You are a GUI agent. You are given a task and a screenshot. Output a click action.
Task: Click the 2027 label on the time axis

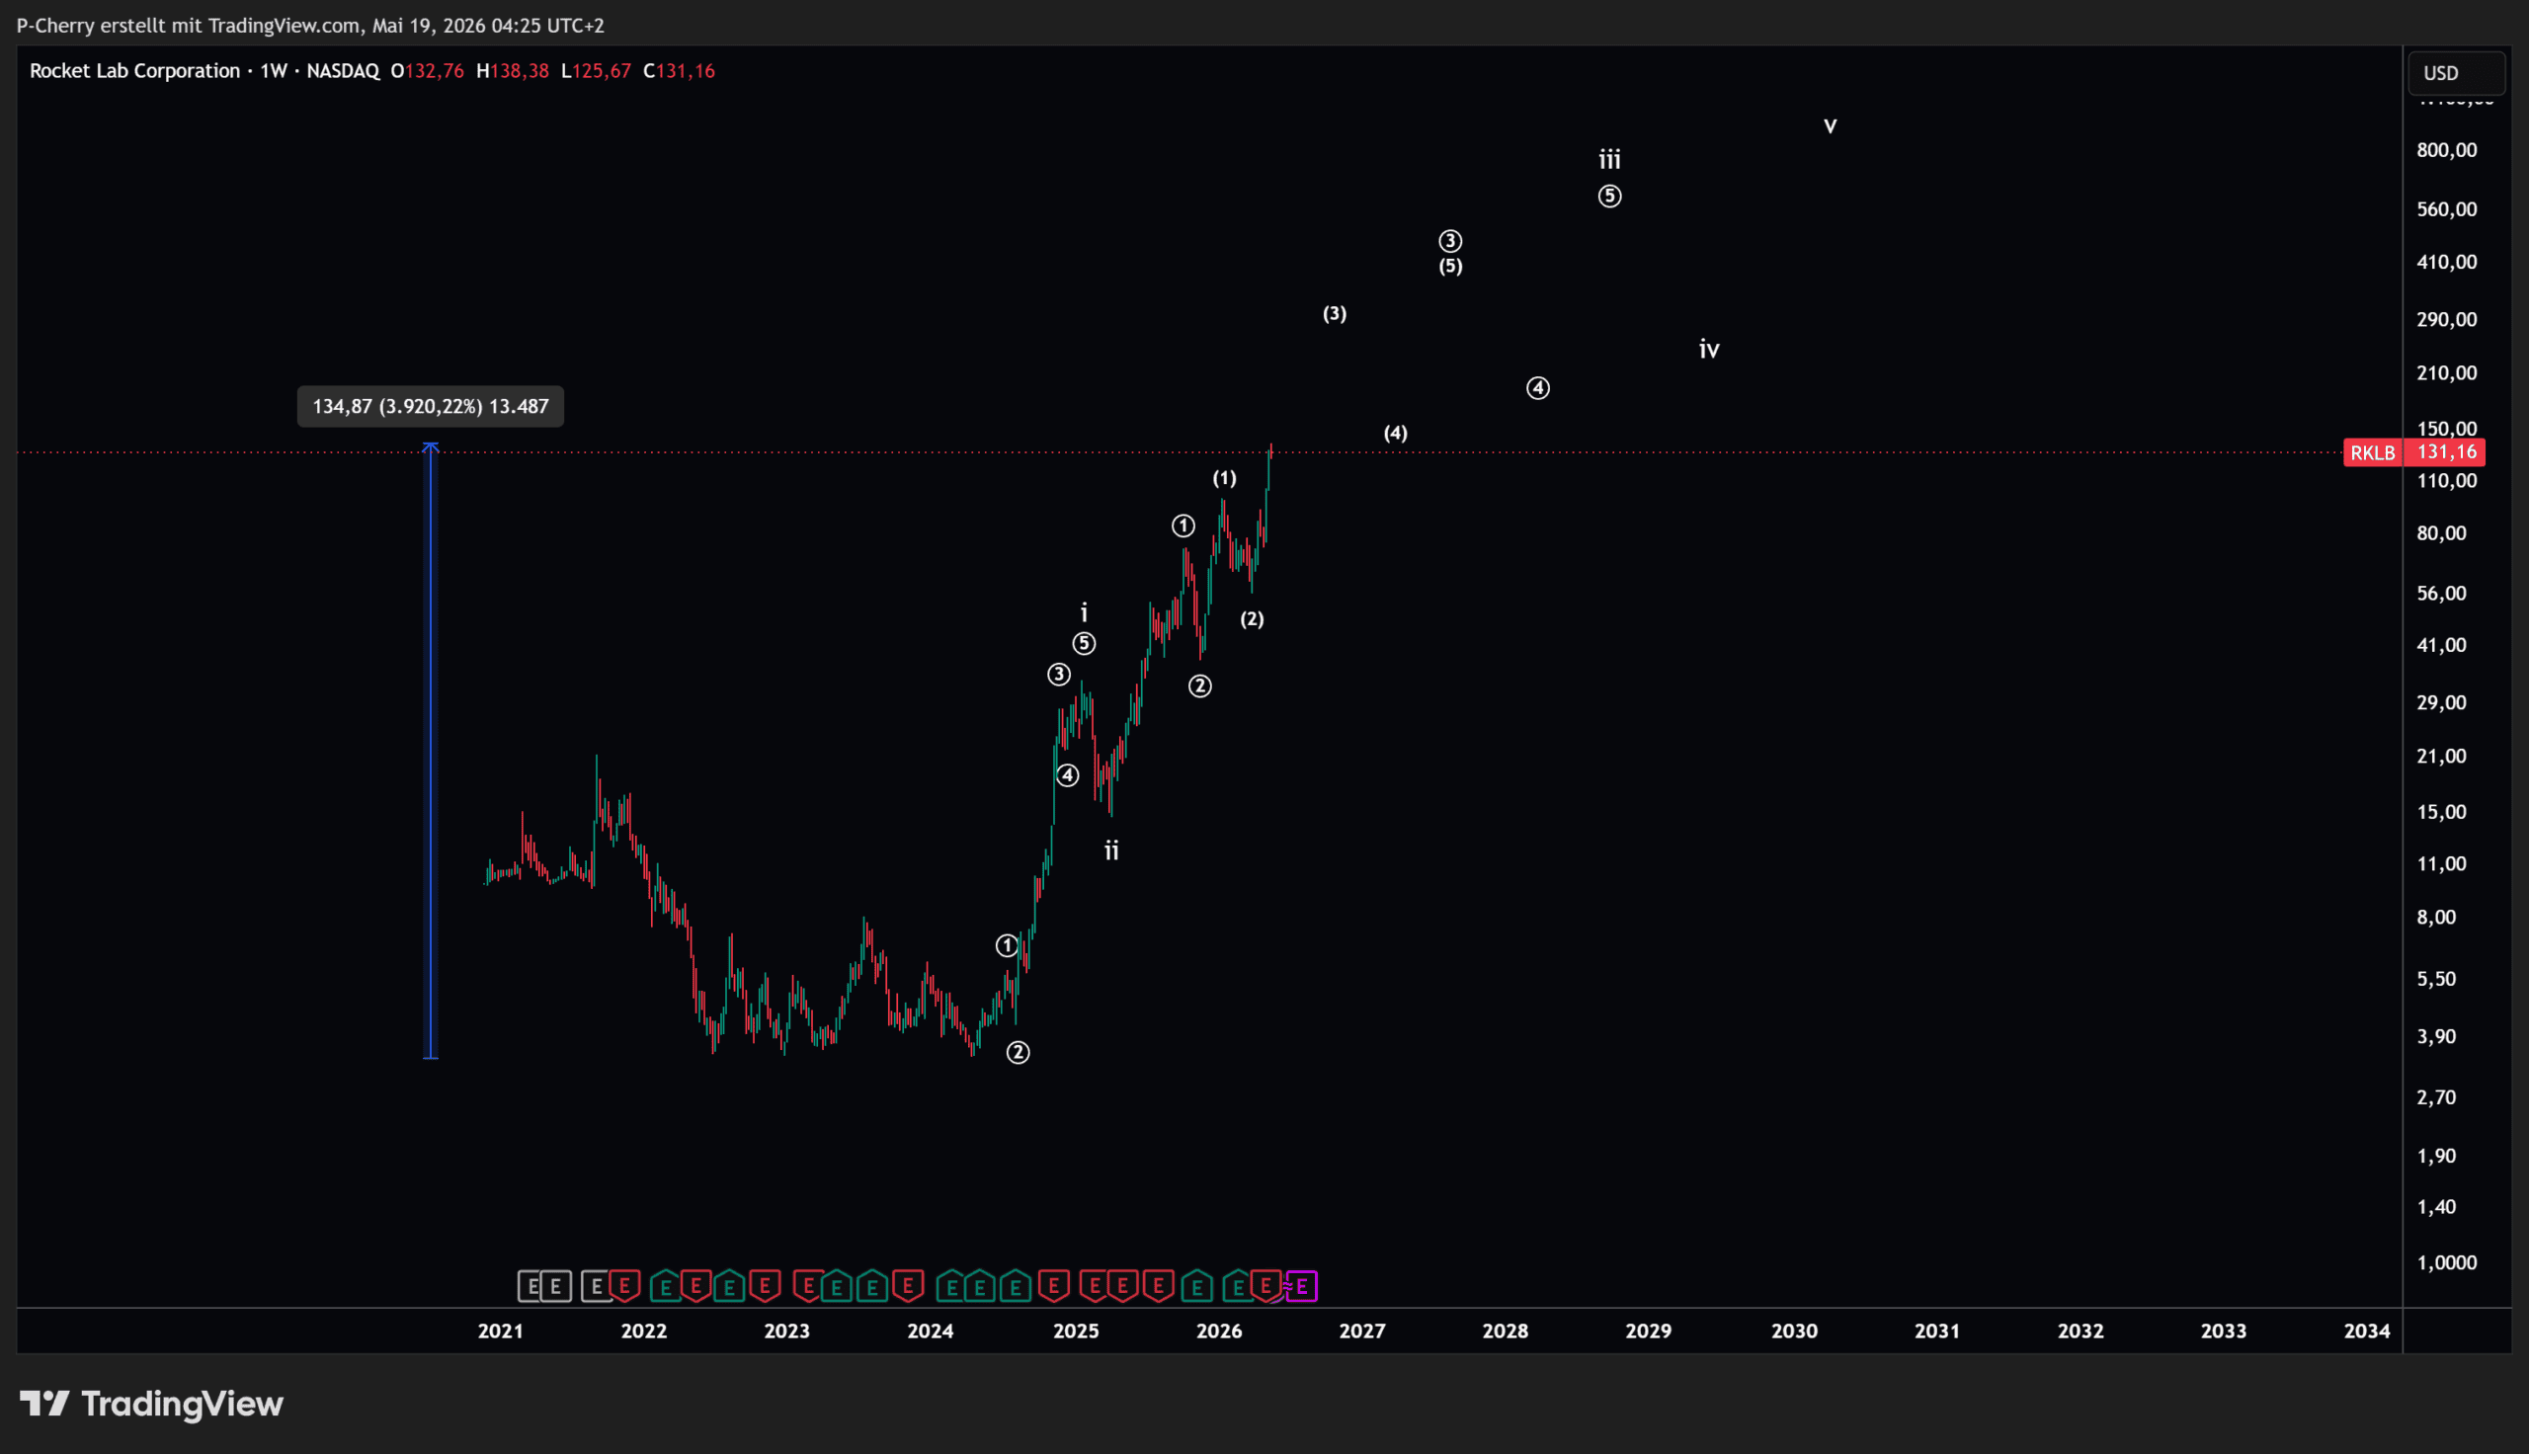[1362, 1332]
